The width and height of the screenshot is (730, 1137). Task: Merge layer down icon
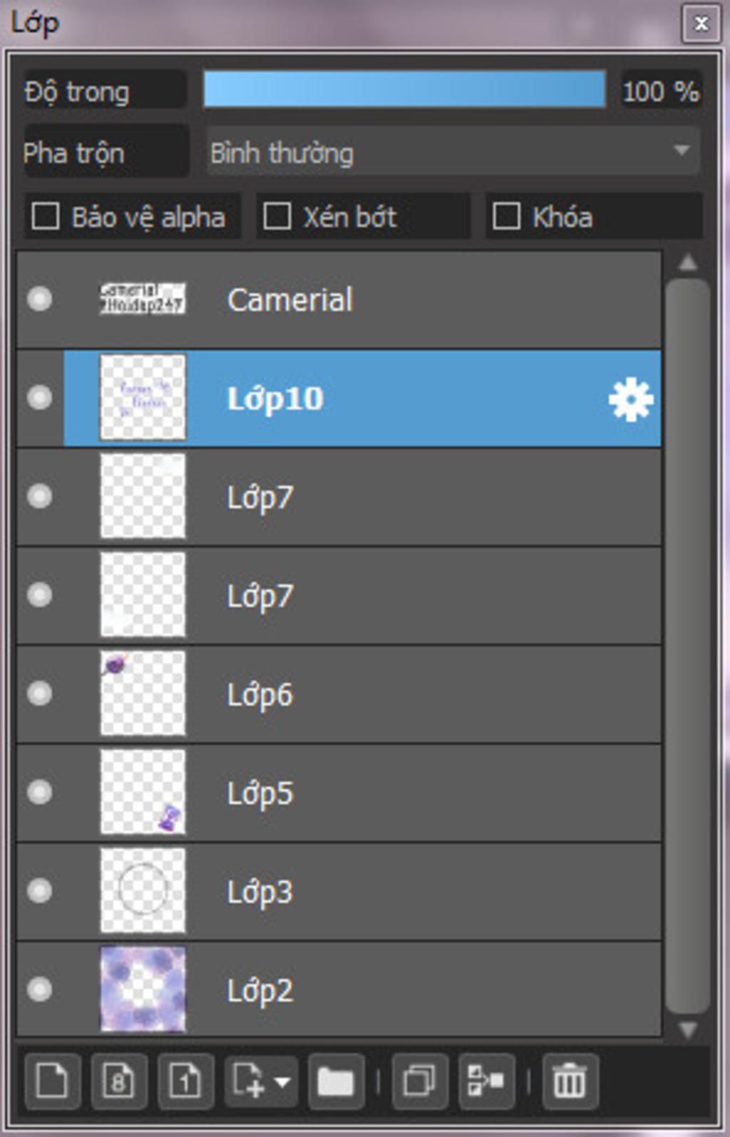click(x=486, y=1081)
